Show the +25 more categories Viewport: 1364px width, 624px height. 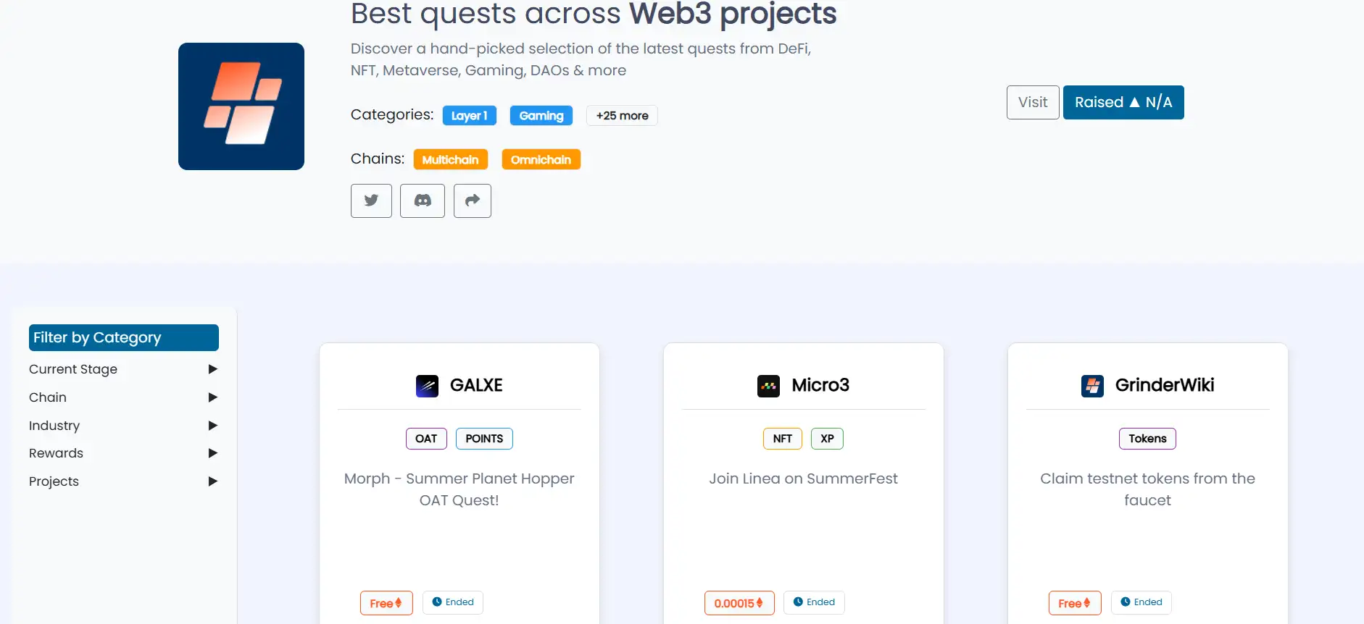pos(622,116)
